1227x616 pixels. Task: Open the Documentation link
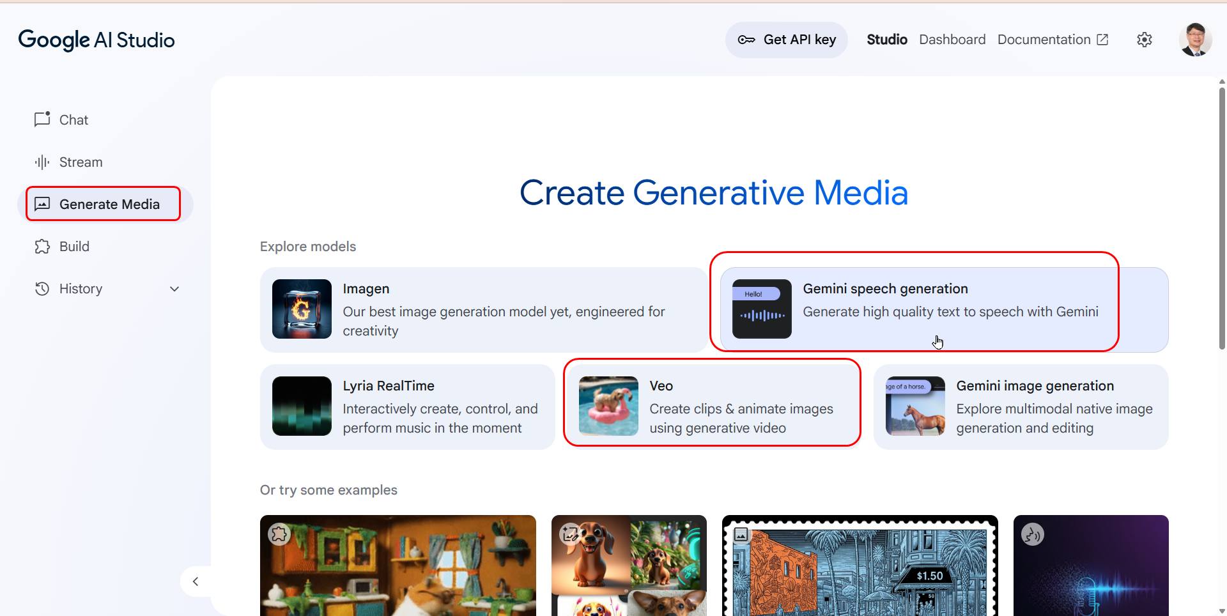pos(1053,40)
